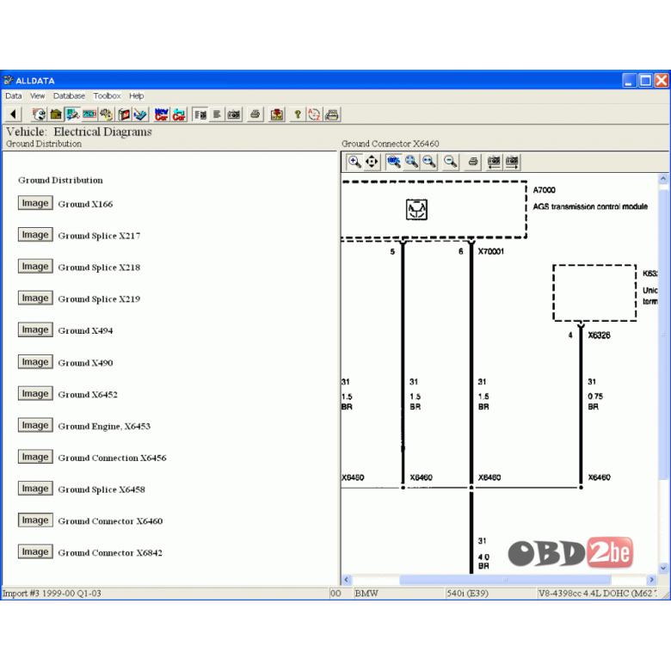Go to the next image with the camera right-arrow
Viewport: 671px width, 671px height.
click(x=512, y=162)
